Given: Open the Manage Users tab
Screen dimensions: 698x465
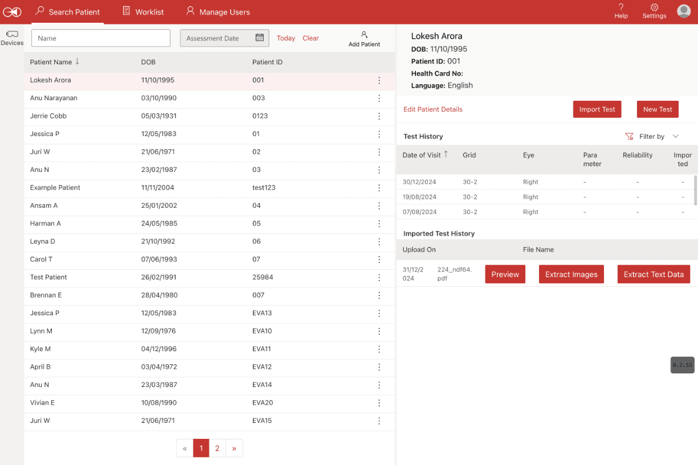Looking at the screenshot, I should tap(218, 12).
